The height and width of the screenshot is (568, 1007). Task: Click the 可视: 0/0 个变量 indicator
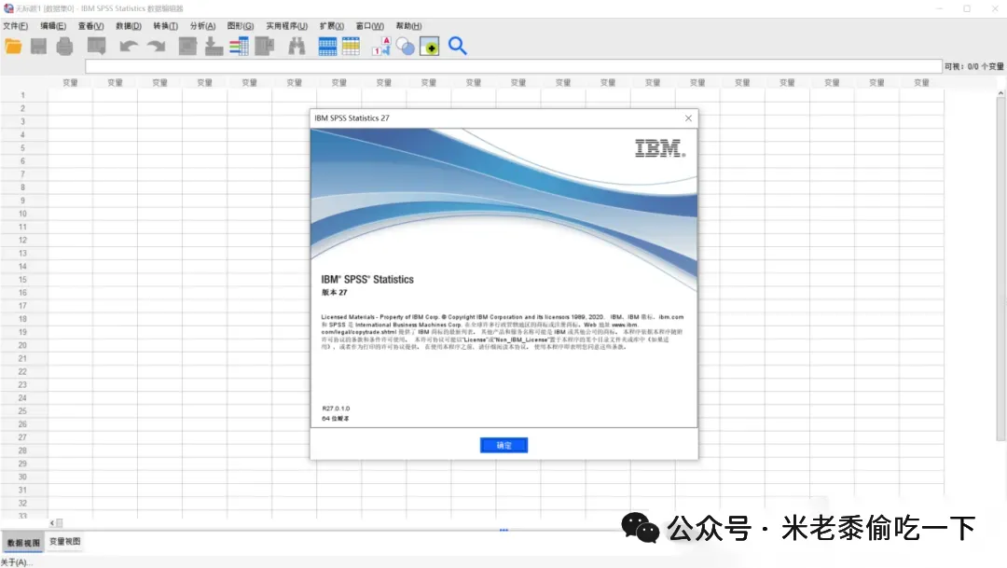point(973,66)
